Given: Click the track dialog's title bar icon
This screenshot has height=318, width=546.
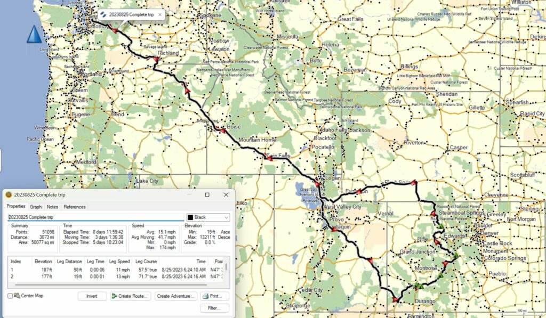Looking at the screenshot, I should click(x=9, y=195).
